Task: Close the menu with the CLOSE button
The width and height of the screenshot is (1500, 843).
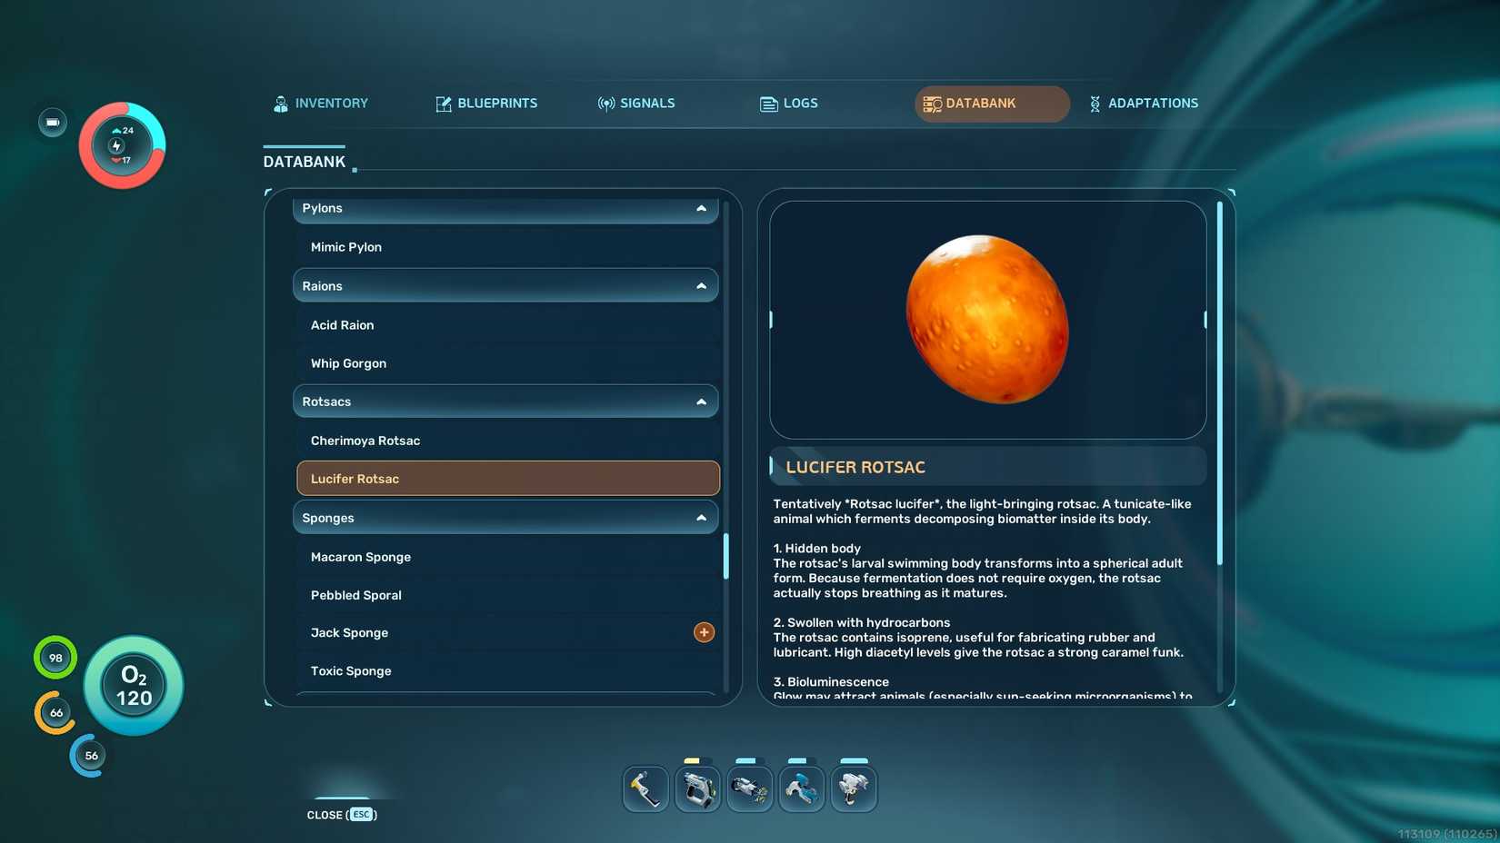Action: pos(342,815)
